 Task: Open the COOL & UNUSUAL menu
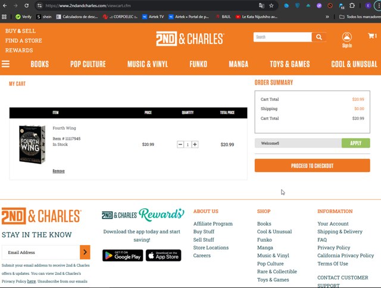pyautogui.click(x=354, y=64)
